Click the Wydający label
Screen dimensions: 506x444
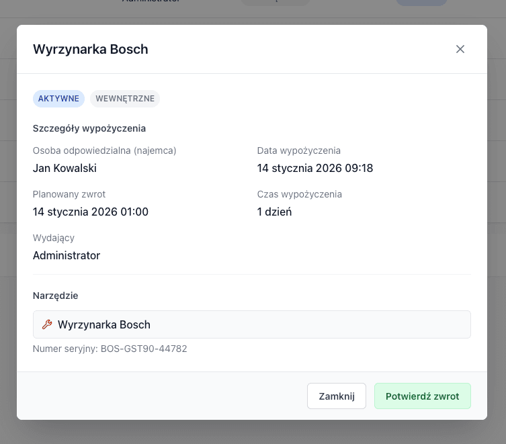click(x=54, y=238)
